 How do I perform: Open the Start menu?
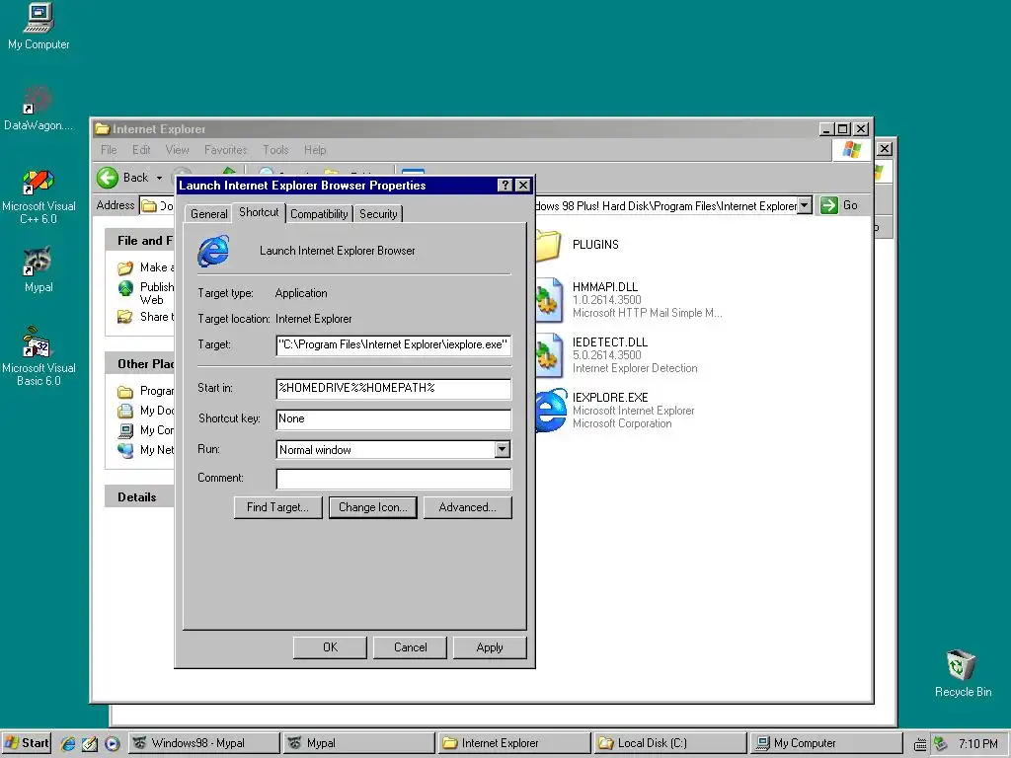pyautogui.click(x=27, y=743)
